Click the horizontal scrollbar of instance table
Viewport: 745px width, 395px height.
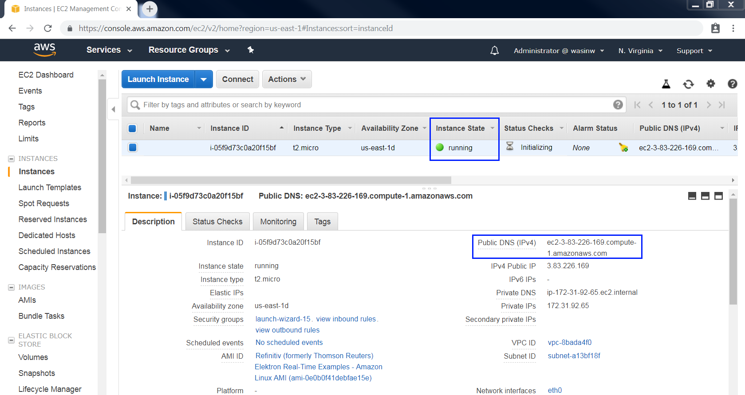[291, 180]
